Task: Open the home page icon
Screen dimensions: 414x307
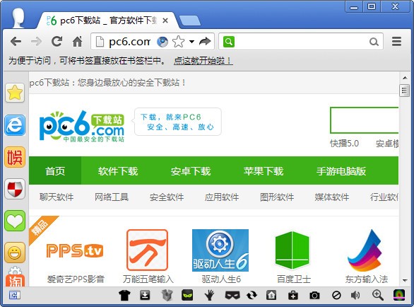Action: point(78,42)
